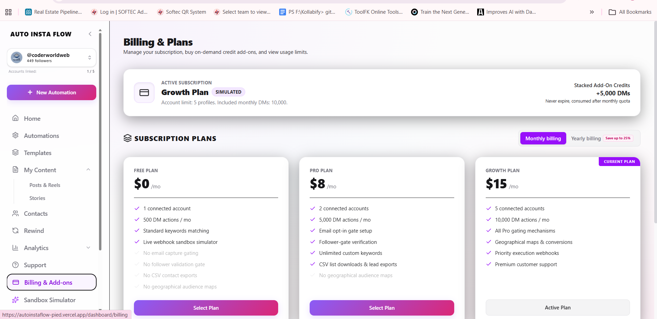Select the Pro Plan
Image resolution: width=657 pixels, height=319 pixels.
(x=382, y=308)
